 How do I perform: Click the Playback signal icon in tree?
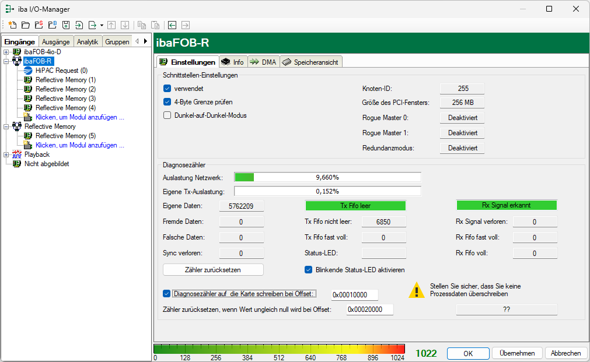click(17, 154)
